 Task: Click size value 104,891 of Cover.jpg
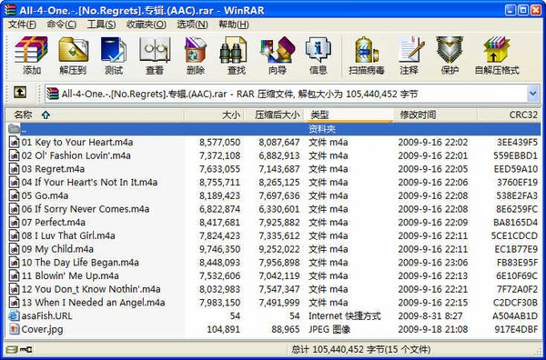pos(224,329)
